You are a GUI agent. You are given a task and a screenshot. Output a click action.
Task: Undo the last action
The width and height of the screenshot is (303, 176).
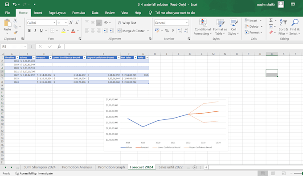coord(15,4)
